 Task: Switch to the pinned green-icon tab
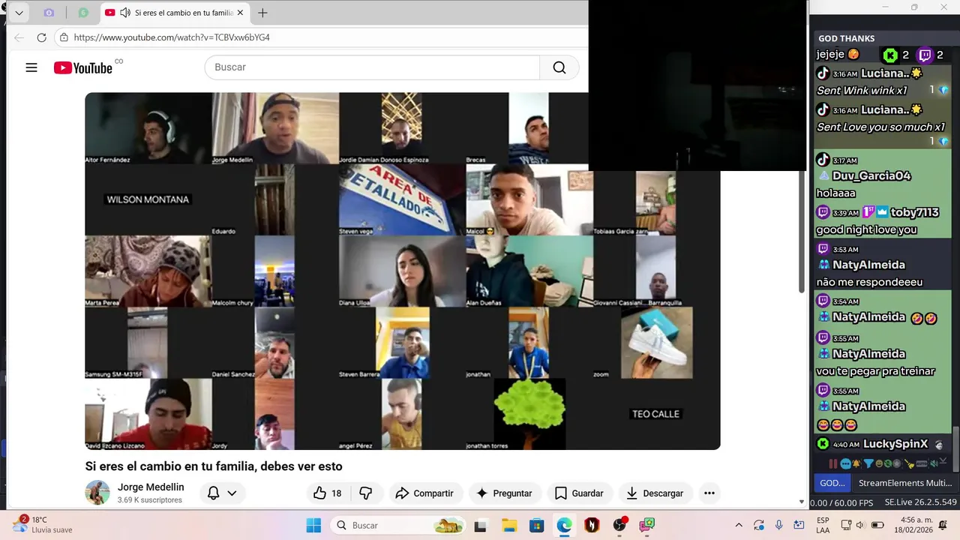tap(83, 13)
